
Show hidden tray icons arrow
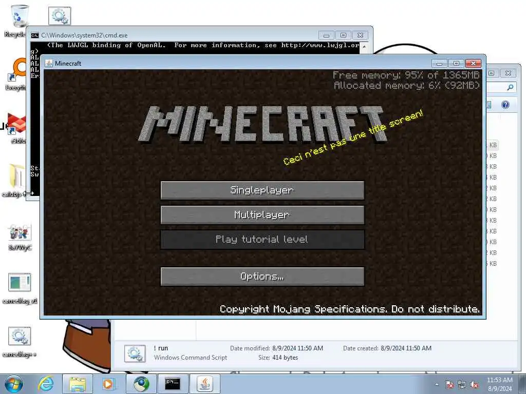(x=437, y=385)
